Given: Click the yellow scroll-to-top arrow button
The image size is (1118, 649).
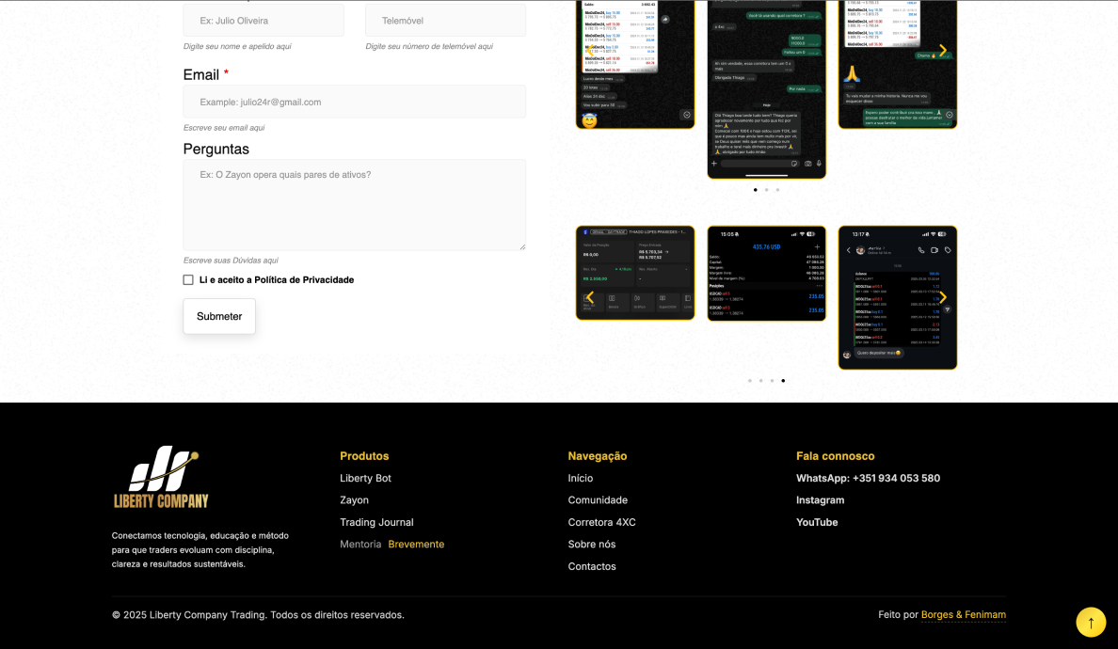Looking at the screenshot, I should 1091,622.
